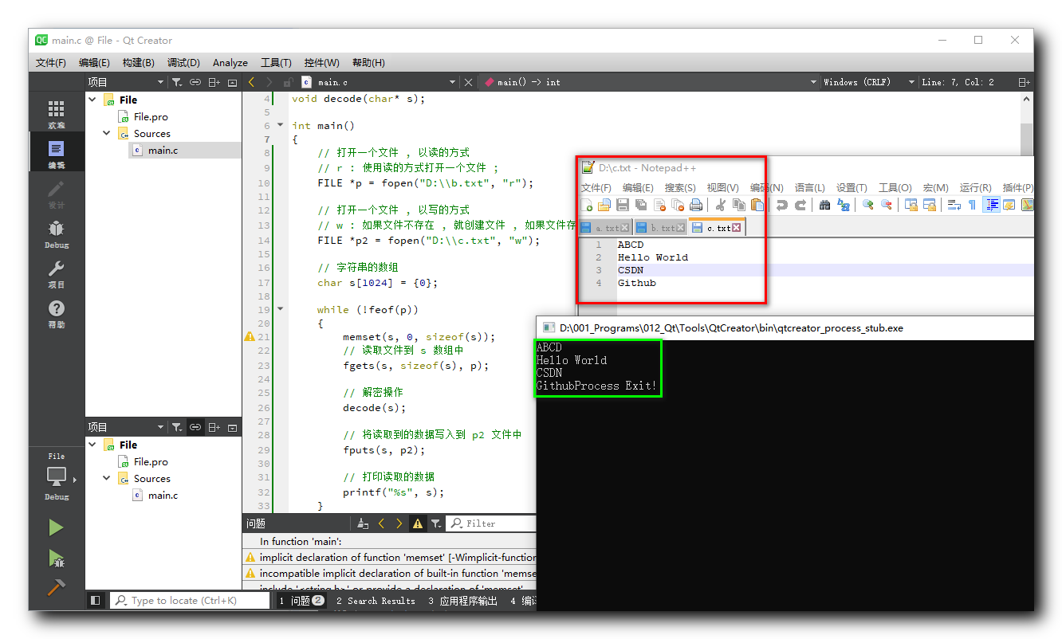The height and width of the screenshot is (639, 1062).
Task: Collapse the Sources folder in top tree
Action: pyautogui.click(x=107, y=133)
